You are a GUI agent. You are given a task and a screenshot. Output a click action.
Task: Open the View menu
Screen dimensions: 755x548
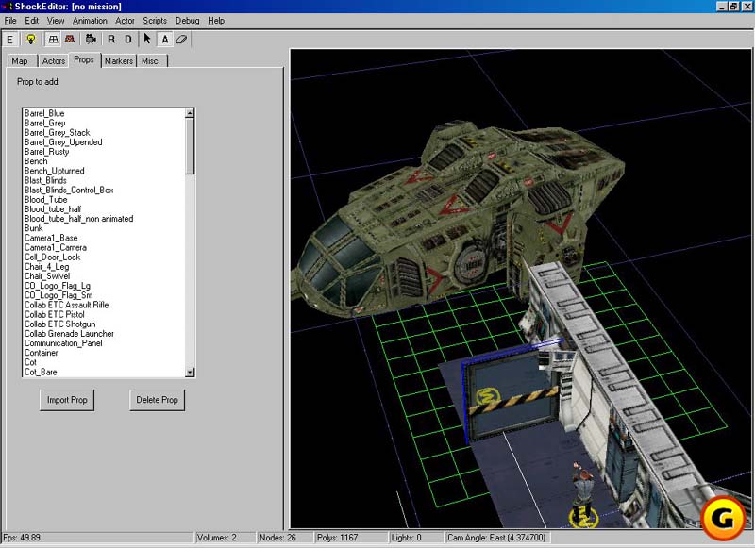56,21
